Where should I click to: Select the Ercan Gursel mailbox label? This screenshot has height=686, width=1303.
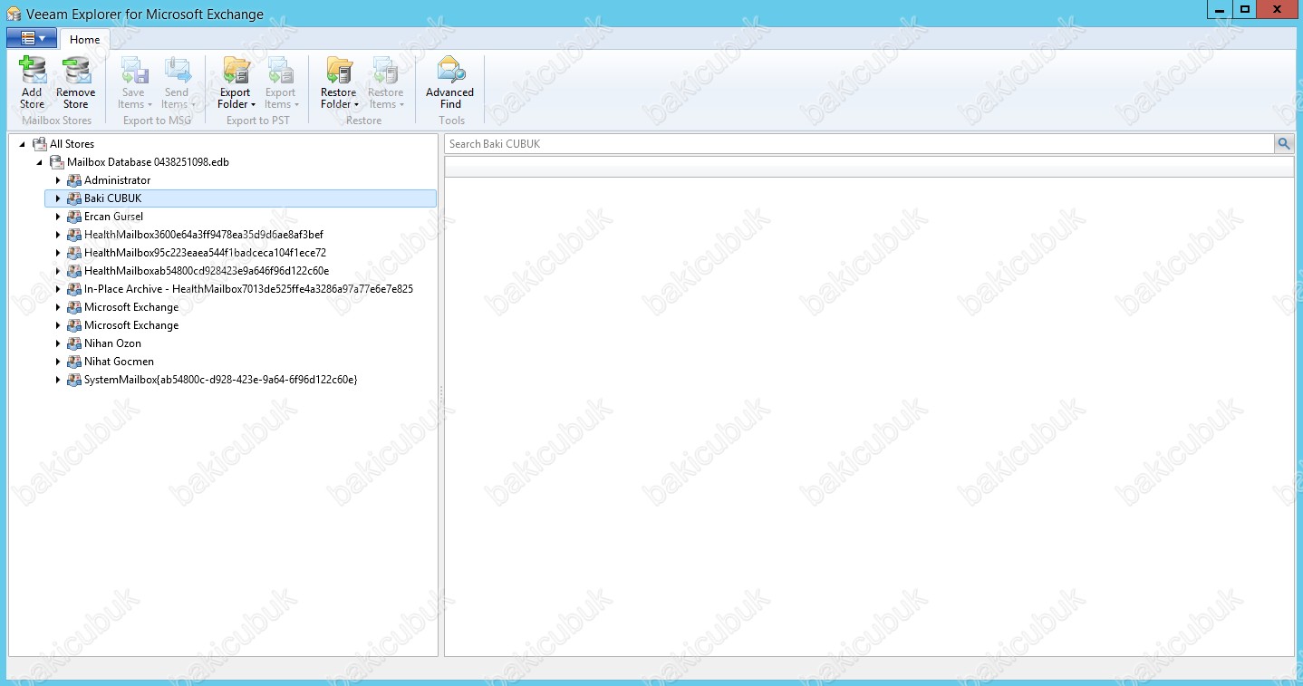[113, 217]
